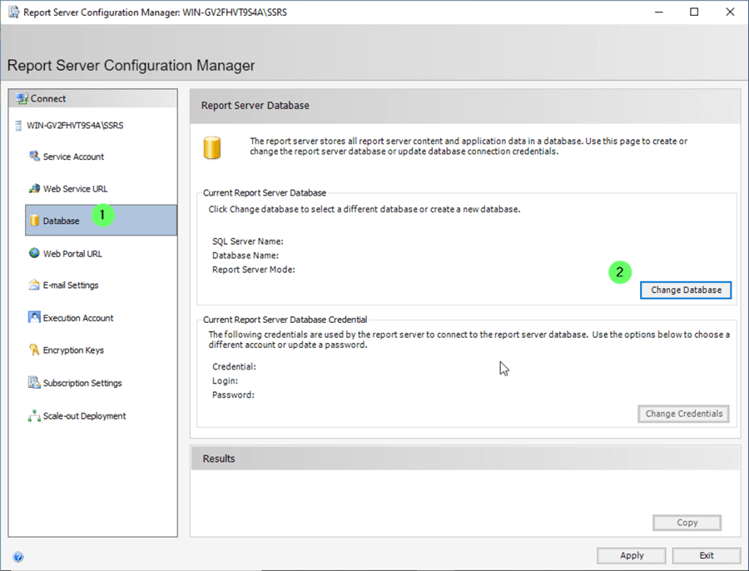Click the Apply button
Screen dimensions: 749x571
(x=632, y=555)
